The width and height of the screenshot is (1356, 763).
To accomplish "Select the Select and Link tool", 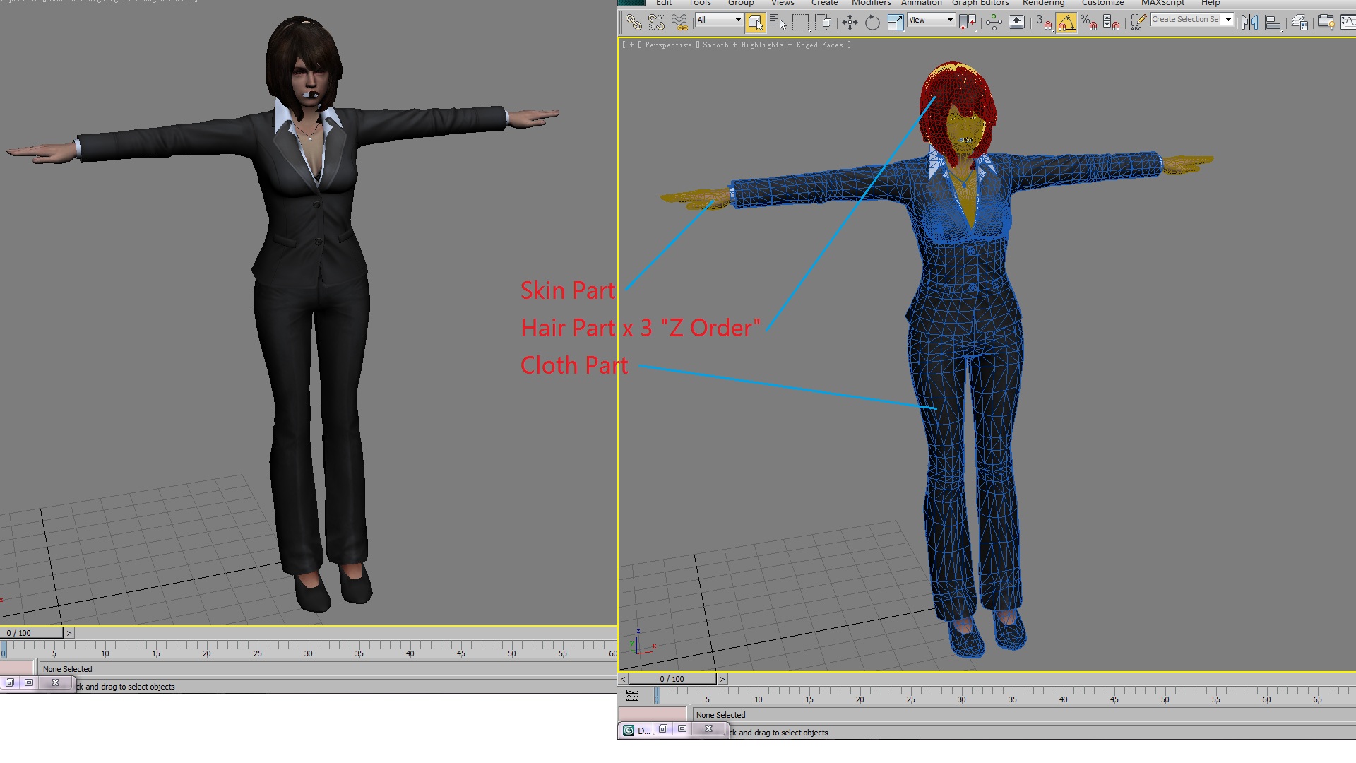I will click(634, 23).
